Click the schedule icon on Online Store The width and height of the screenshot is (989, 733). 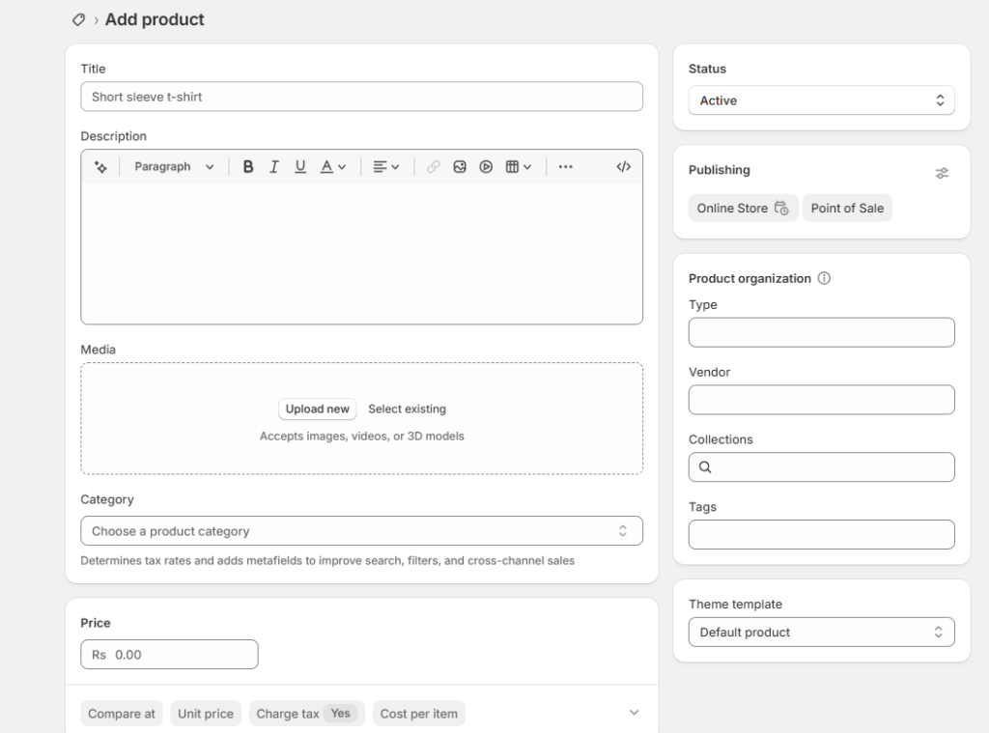(x=781, y=209)
